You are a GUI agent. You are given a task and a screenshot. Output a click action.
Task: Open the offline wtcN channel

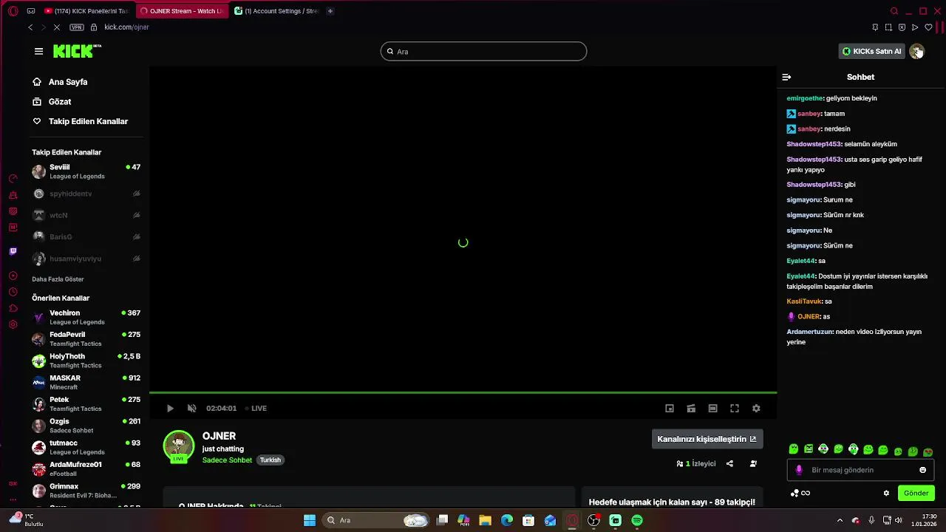point(86,215)
